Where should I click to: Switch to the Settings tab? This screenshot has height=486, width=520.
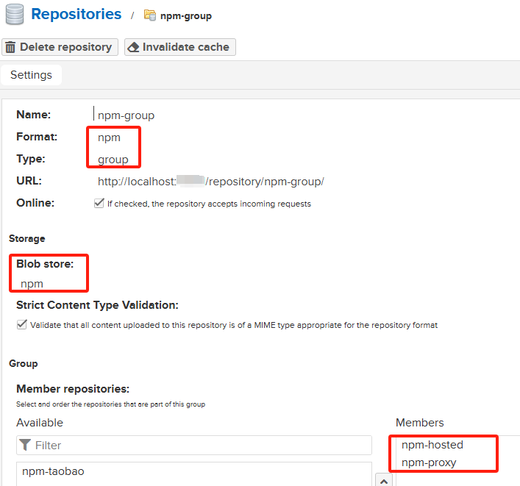[31, 75]
